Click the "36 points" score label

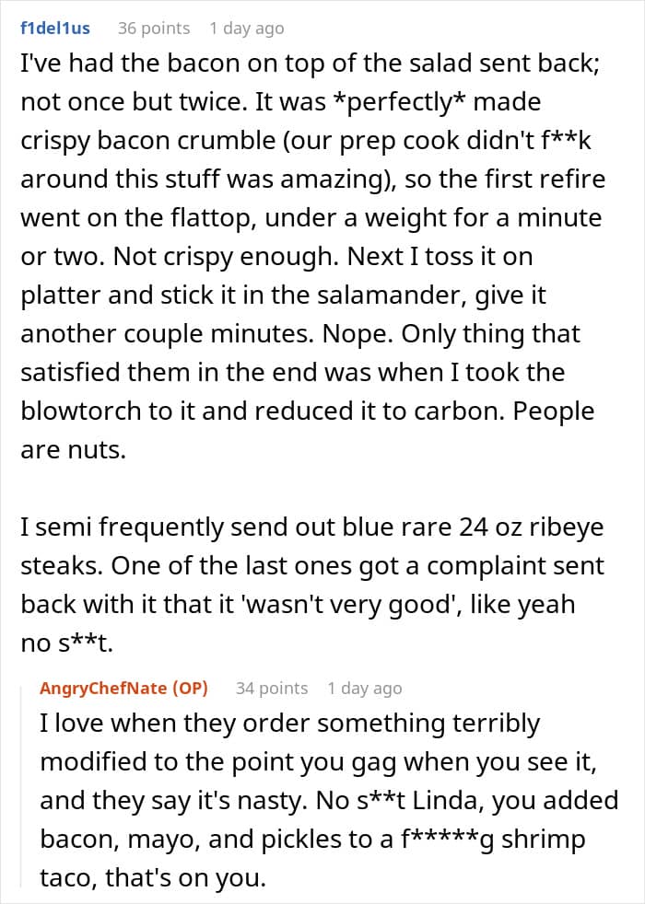tap(154, 28)
